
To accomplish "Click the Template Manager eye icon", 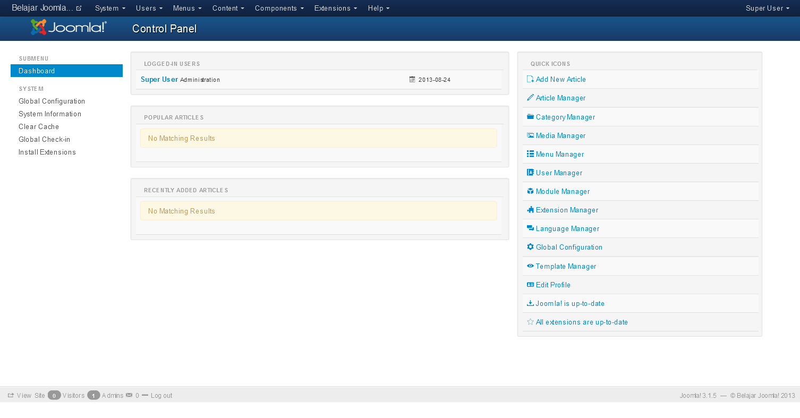I will point(530,266).
